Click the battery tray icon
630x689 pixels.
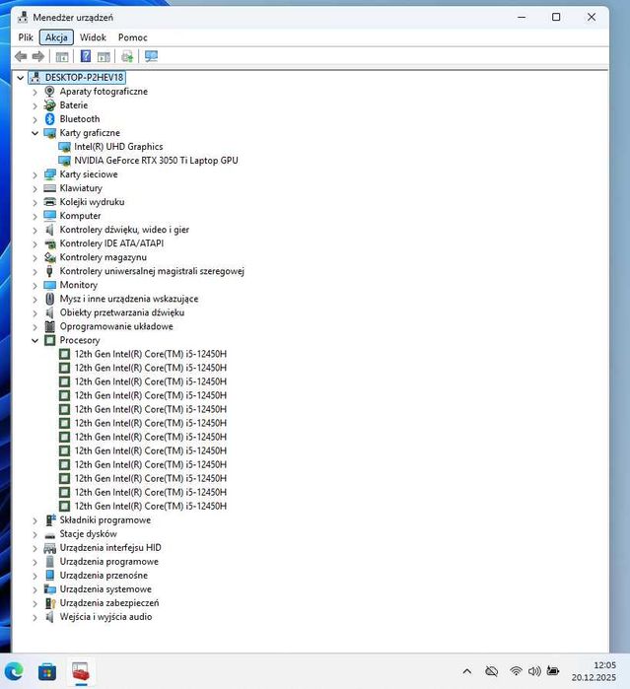(553, 671)
